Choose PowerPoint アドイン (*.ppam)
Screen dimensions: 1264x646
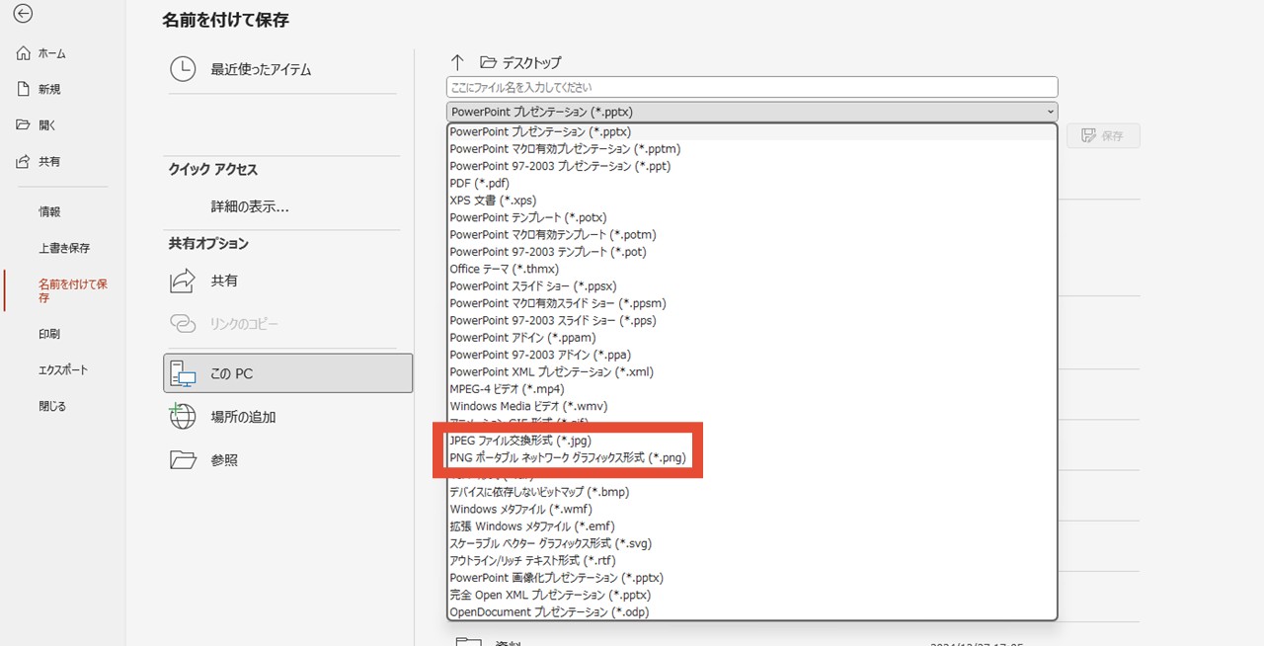[751, 338]
